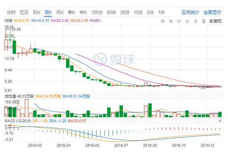Screen dimensions: 228x154
Task: Click the MA5:2.07 legend label
Action: click(22, 21)
